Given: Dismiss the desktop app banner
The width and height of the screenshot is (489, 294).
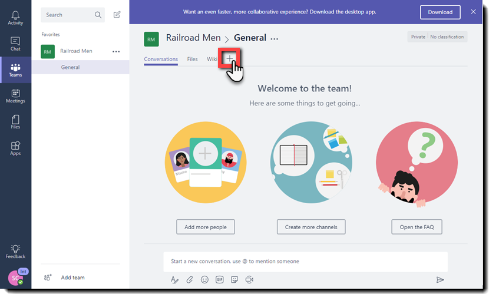Looking at the screenshot, I should tap(473, 12).
